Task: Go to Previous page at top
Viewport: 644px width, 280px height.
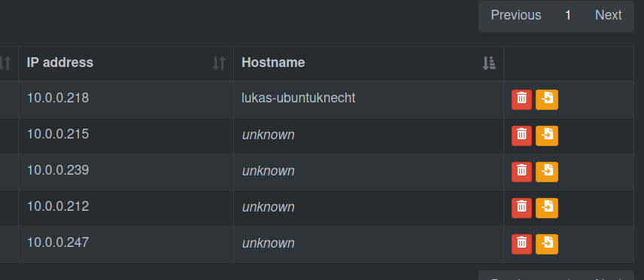Action: (x=516, y=16)
